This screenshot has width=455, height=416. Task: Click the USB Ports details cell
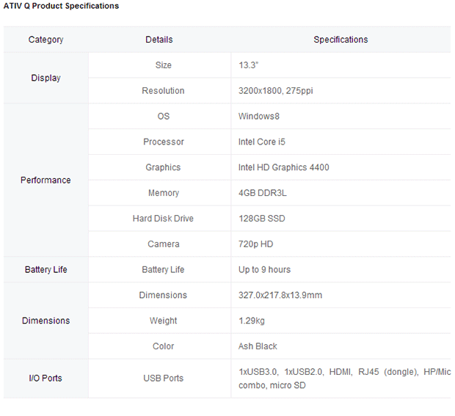tap(163, 378)
